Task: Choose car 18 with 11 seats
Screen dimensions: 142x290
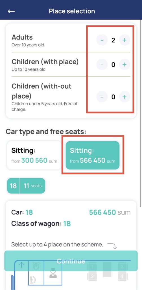Action: click(x=26, y=186)
